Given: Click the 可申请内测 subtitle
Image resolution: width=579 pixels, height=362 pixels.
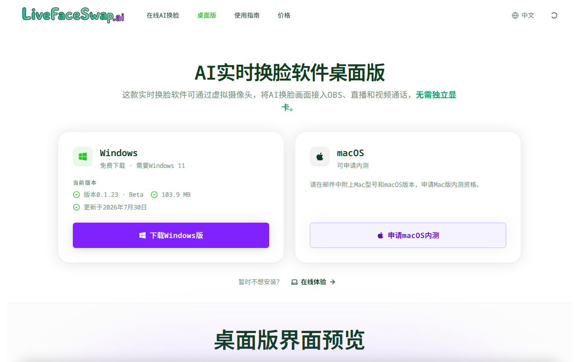Looking at the screenshot, I should coord(353,166).
